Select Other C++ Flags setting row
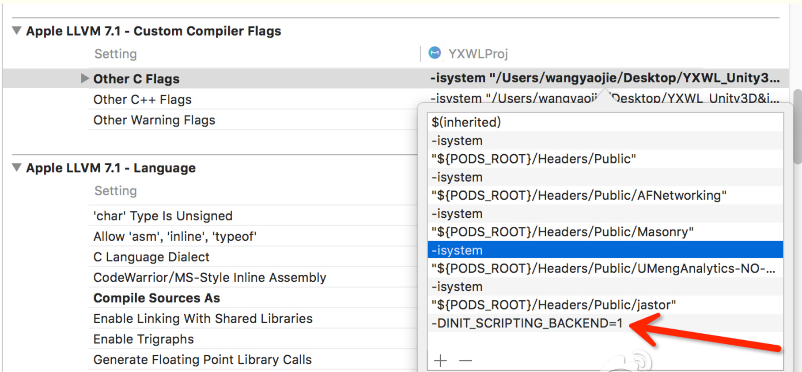Viewport: 802px width, 372px height. (x=254, y=100)
